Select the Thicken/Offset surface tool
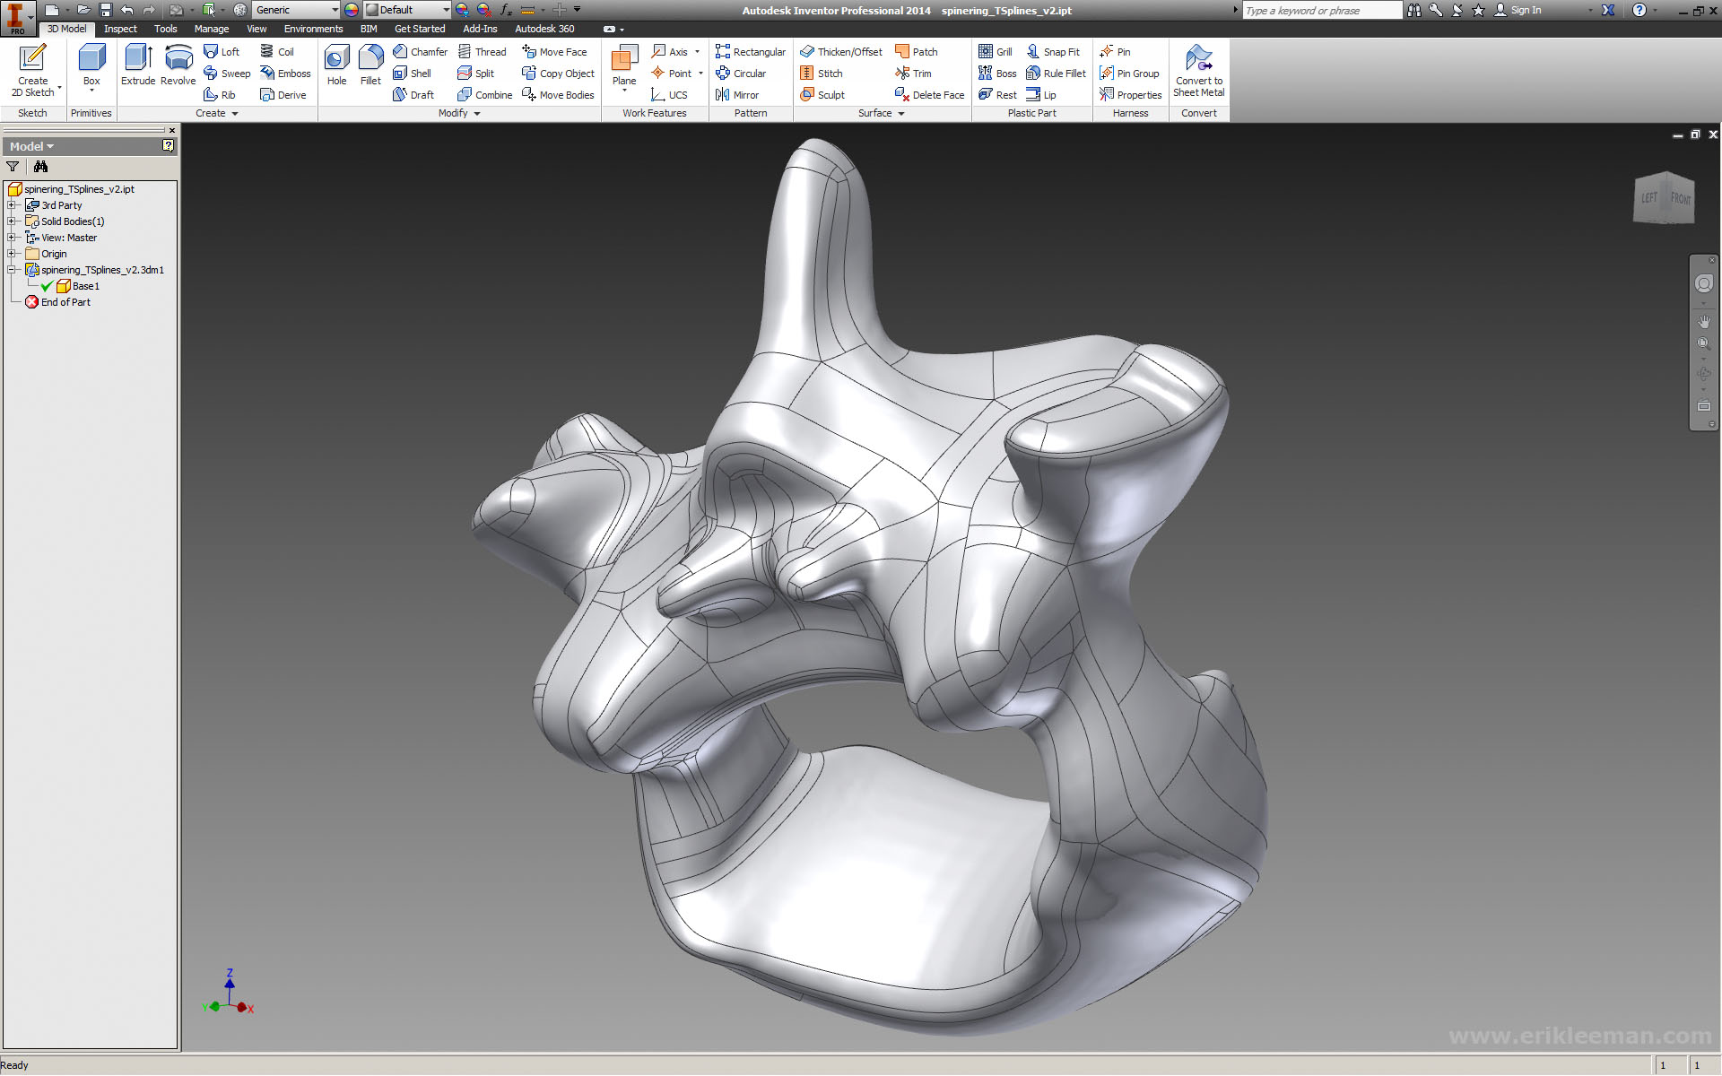 tap(840, 52)
